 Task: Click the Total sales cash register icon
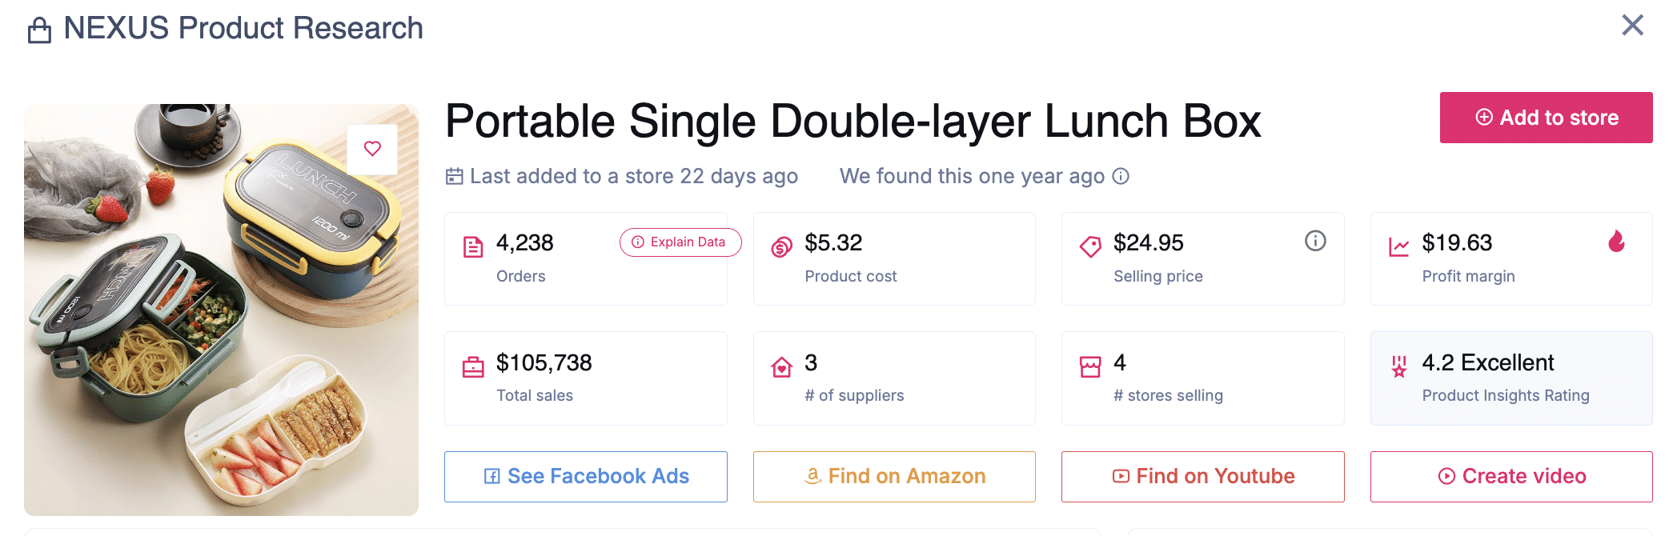pyautogui.click(x=473, y=367)
